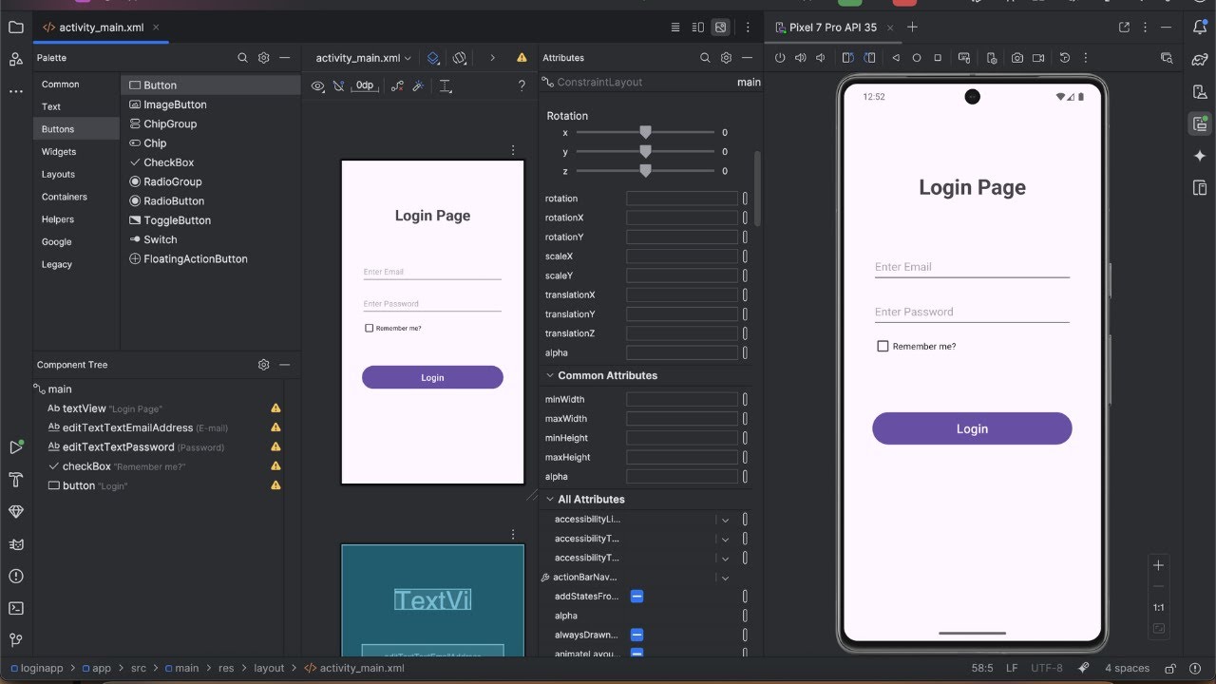Click the emulator back navigation triangle

click(896, 58)
